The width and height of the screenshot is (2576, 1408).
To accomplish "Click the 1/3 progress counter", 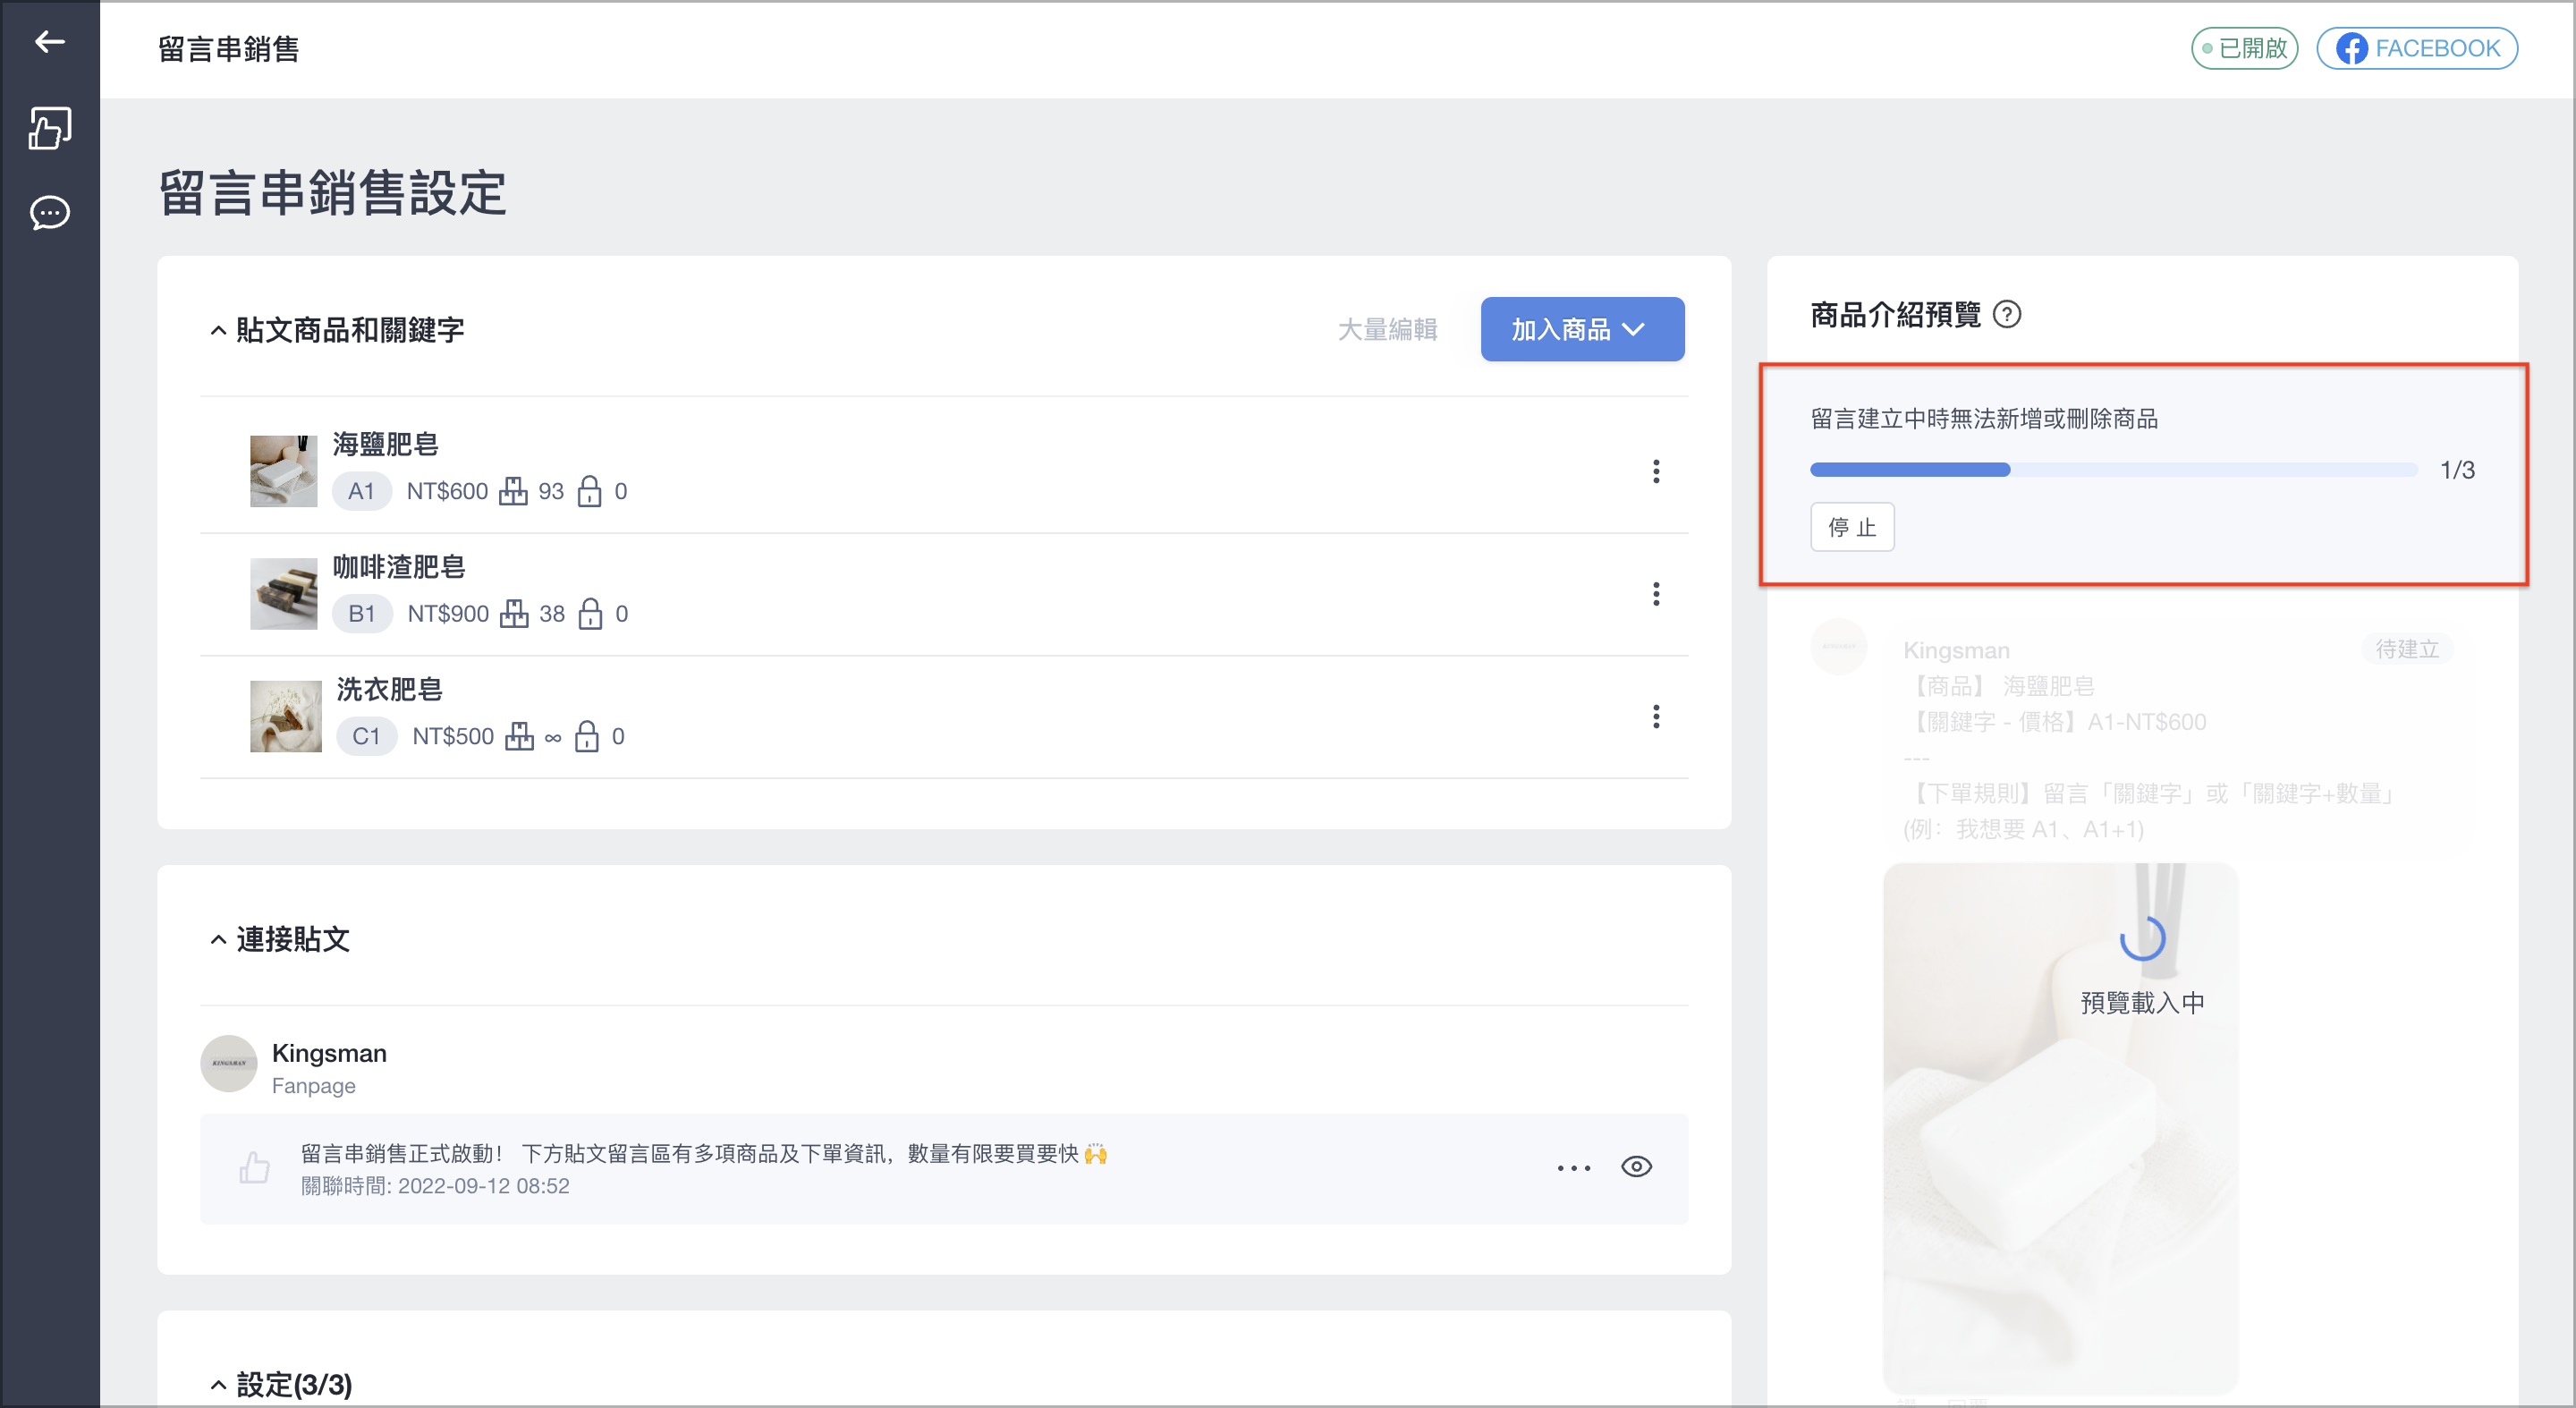I will (2457, 470).
